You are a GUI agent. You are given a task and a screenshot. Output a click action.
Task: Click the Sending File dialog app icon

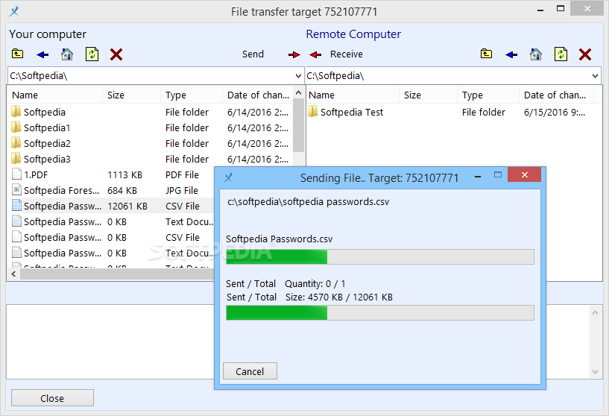pyautogui.click(x=228, y=177)
